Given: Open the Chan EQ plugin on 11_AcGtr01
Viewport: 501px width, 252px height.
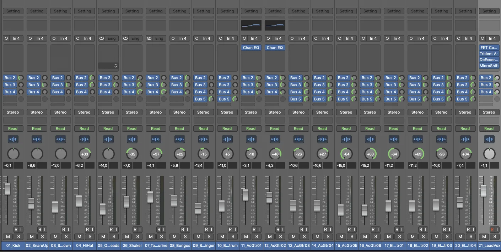Looking at the screenshot, I should pos(251,48).
